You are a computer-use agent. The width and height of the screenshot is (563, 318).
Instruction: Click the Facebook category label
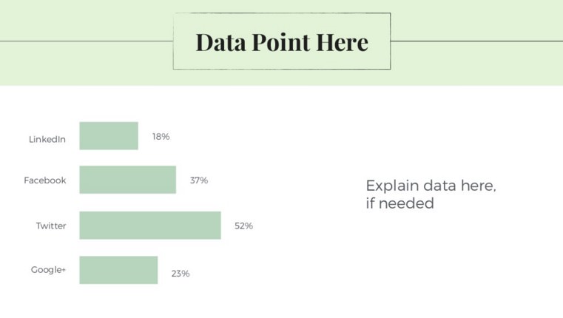(45, 180)
